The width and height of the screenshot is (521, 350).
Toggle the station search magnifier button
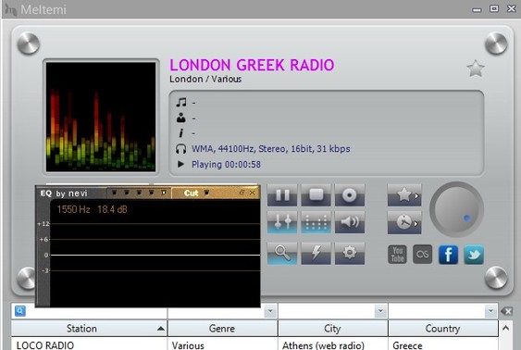point(282,254)
